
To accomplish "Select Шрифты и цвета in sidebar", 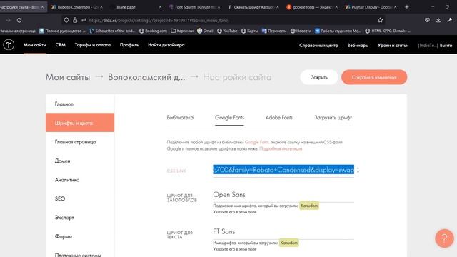I will pyautogui.click(x=80, y=123).
